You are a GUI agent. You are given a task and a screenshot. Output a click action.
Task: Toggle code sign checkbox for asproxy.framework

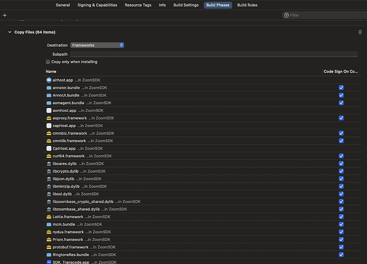341,118
